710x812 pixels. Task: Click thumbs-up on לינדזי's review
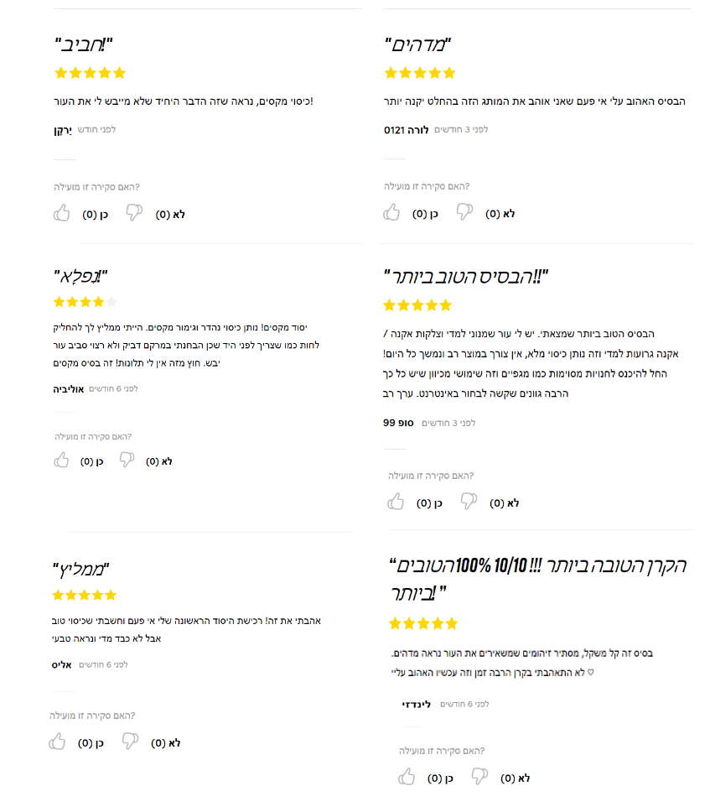tap(407, 777)
